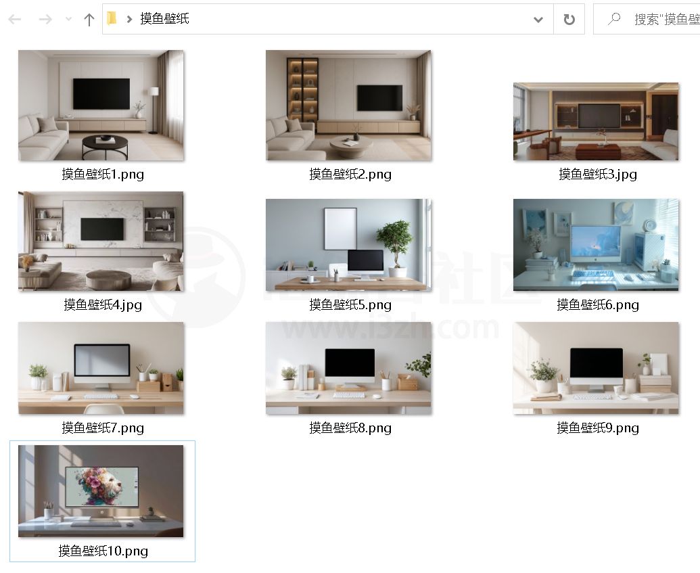The width and height of the screenshot is (700, 573).
Task: Refresh the current folder view
Action: (569, 20)
